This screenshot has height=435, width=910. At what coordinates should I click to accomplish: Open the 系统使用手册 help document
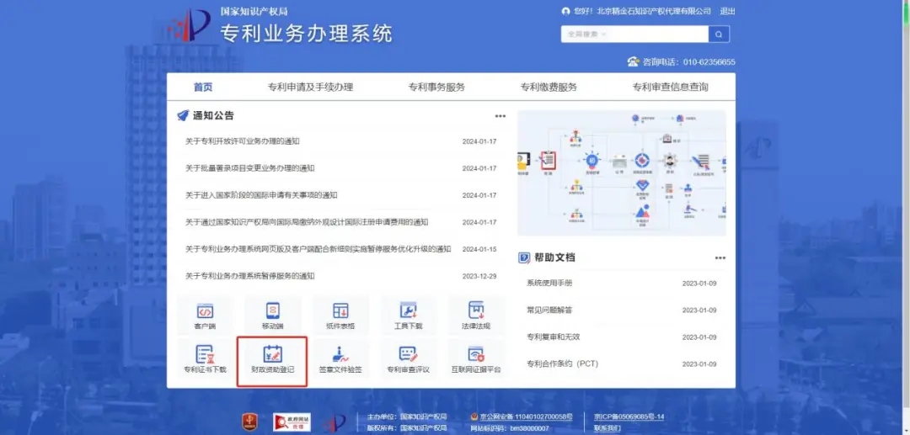549,284
